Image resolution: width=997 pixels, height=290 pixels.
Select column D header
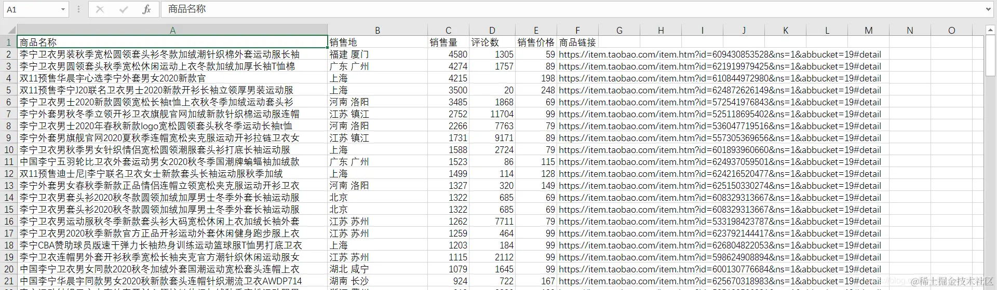(492, 30)
